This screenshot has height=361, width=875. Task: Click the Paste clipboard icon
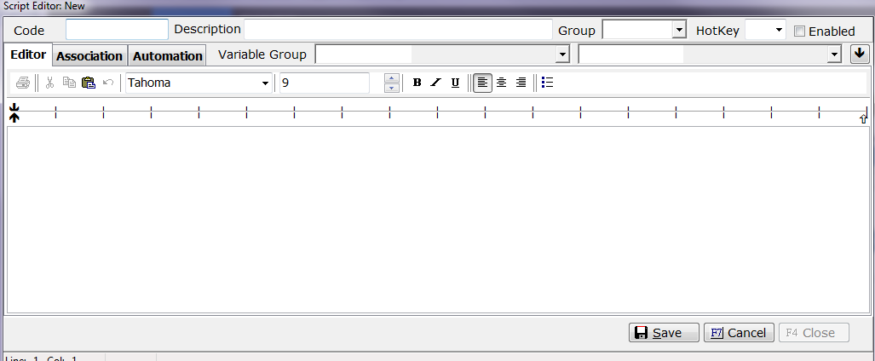pyautogui.click(x=88, y=83)
